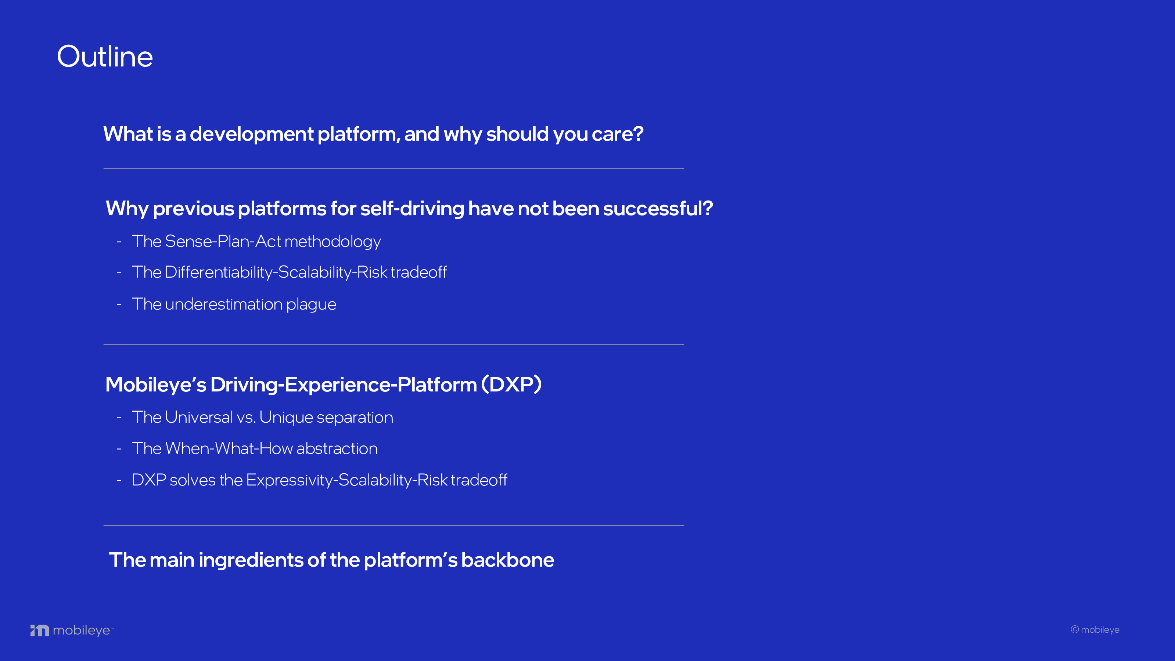Click the divider line below underestimation plague
The height and width of the screenshot is (661, 1175).
click(394, 344)
